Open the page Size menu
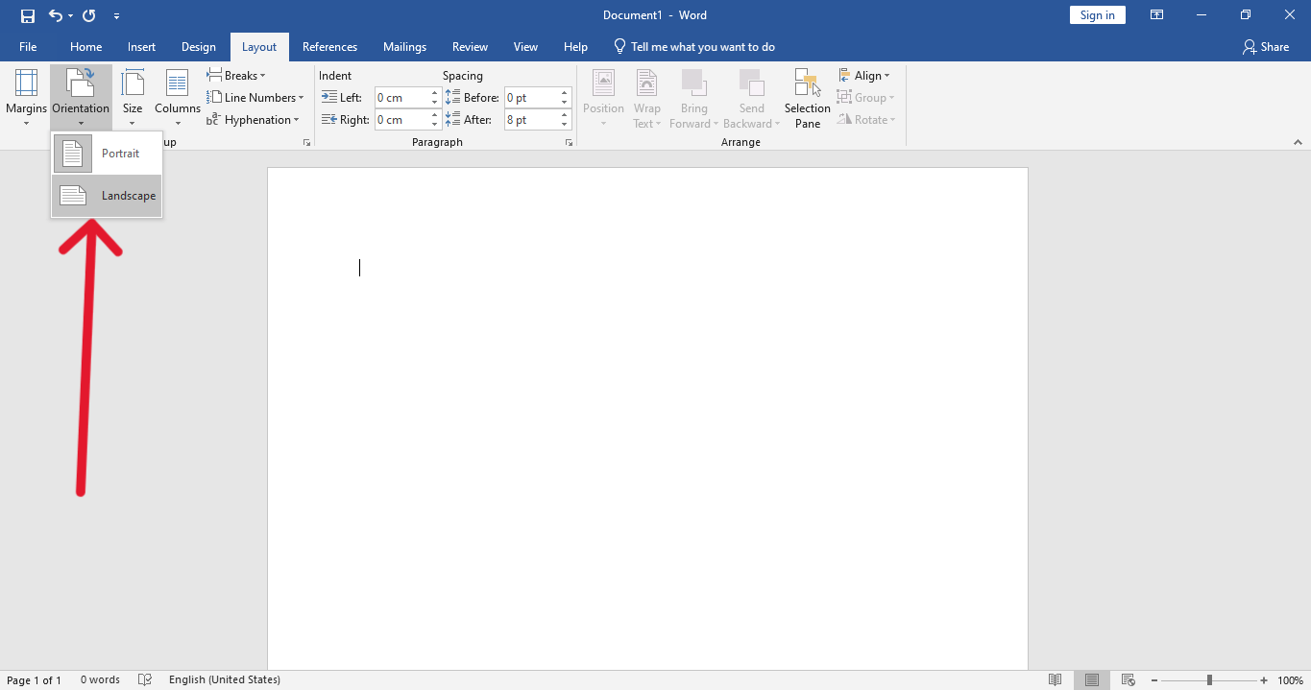Viewport: 1311px width, 690px height. click(x=133, y=98)
